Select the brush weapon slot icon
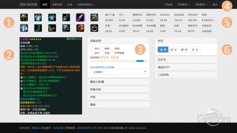237x133 pixels. (x=80, y=17)
